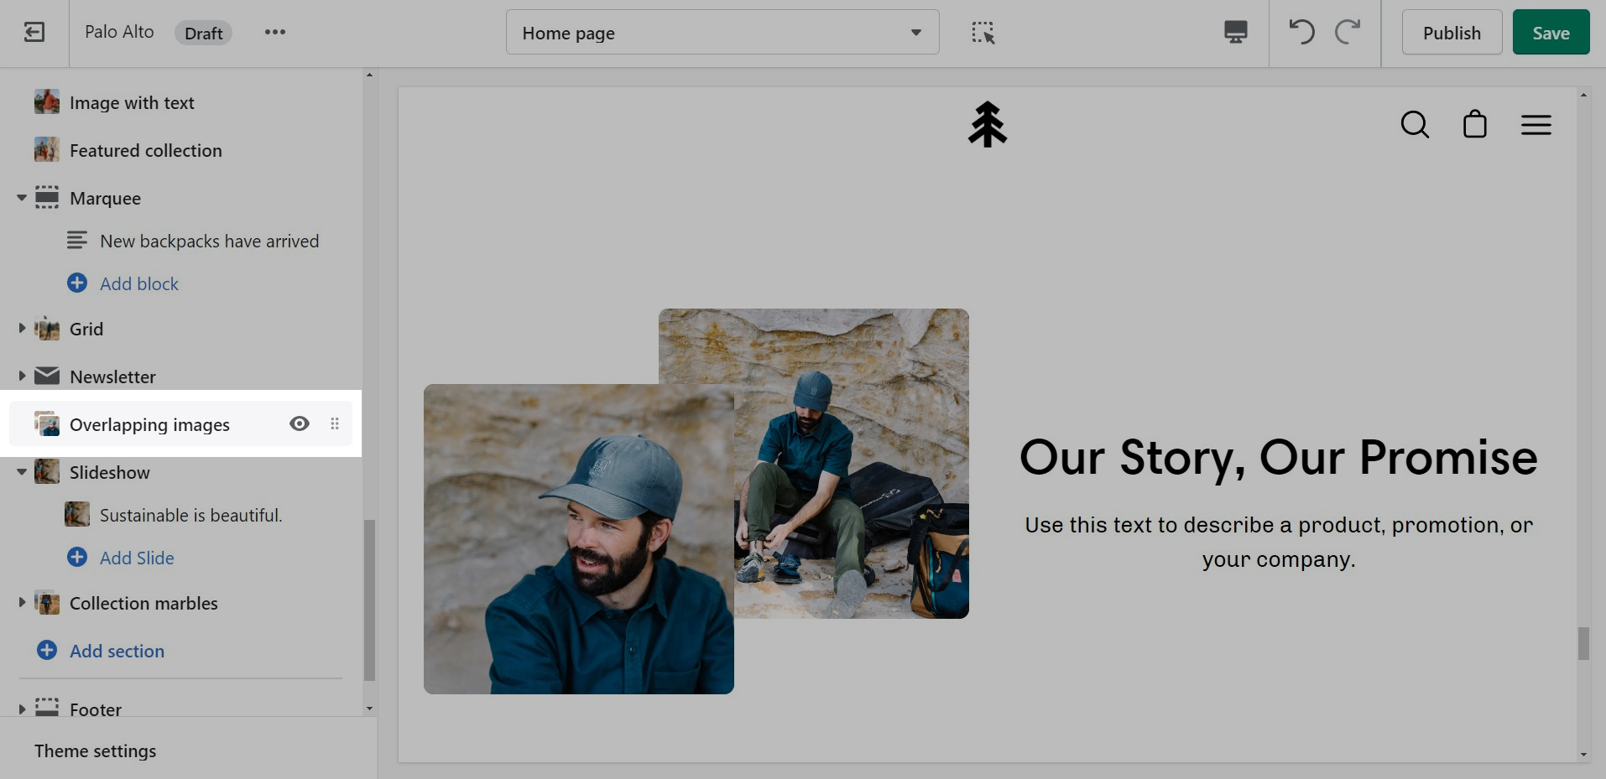Click the exit editor icon

pos(34,33)
